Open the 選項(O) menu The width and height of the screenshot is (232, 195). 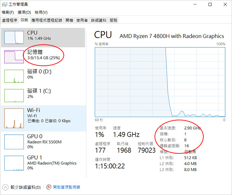[24, 12]
